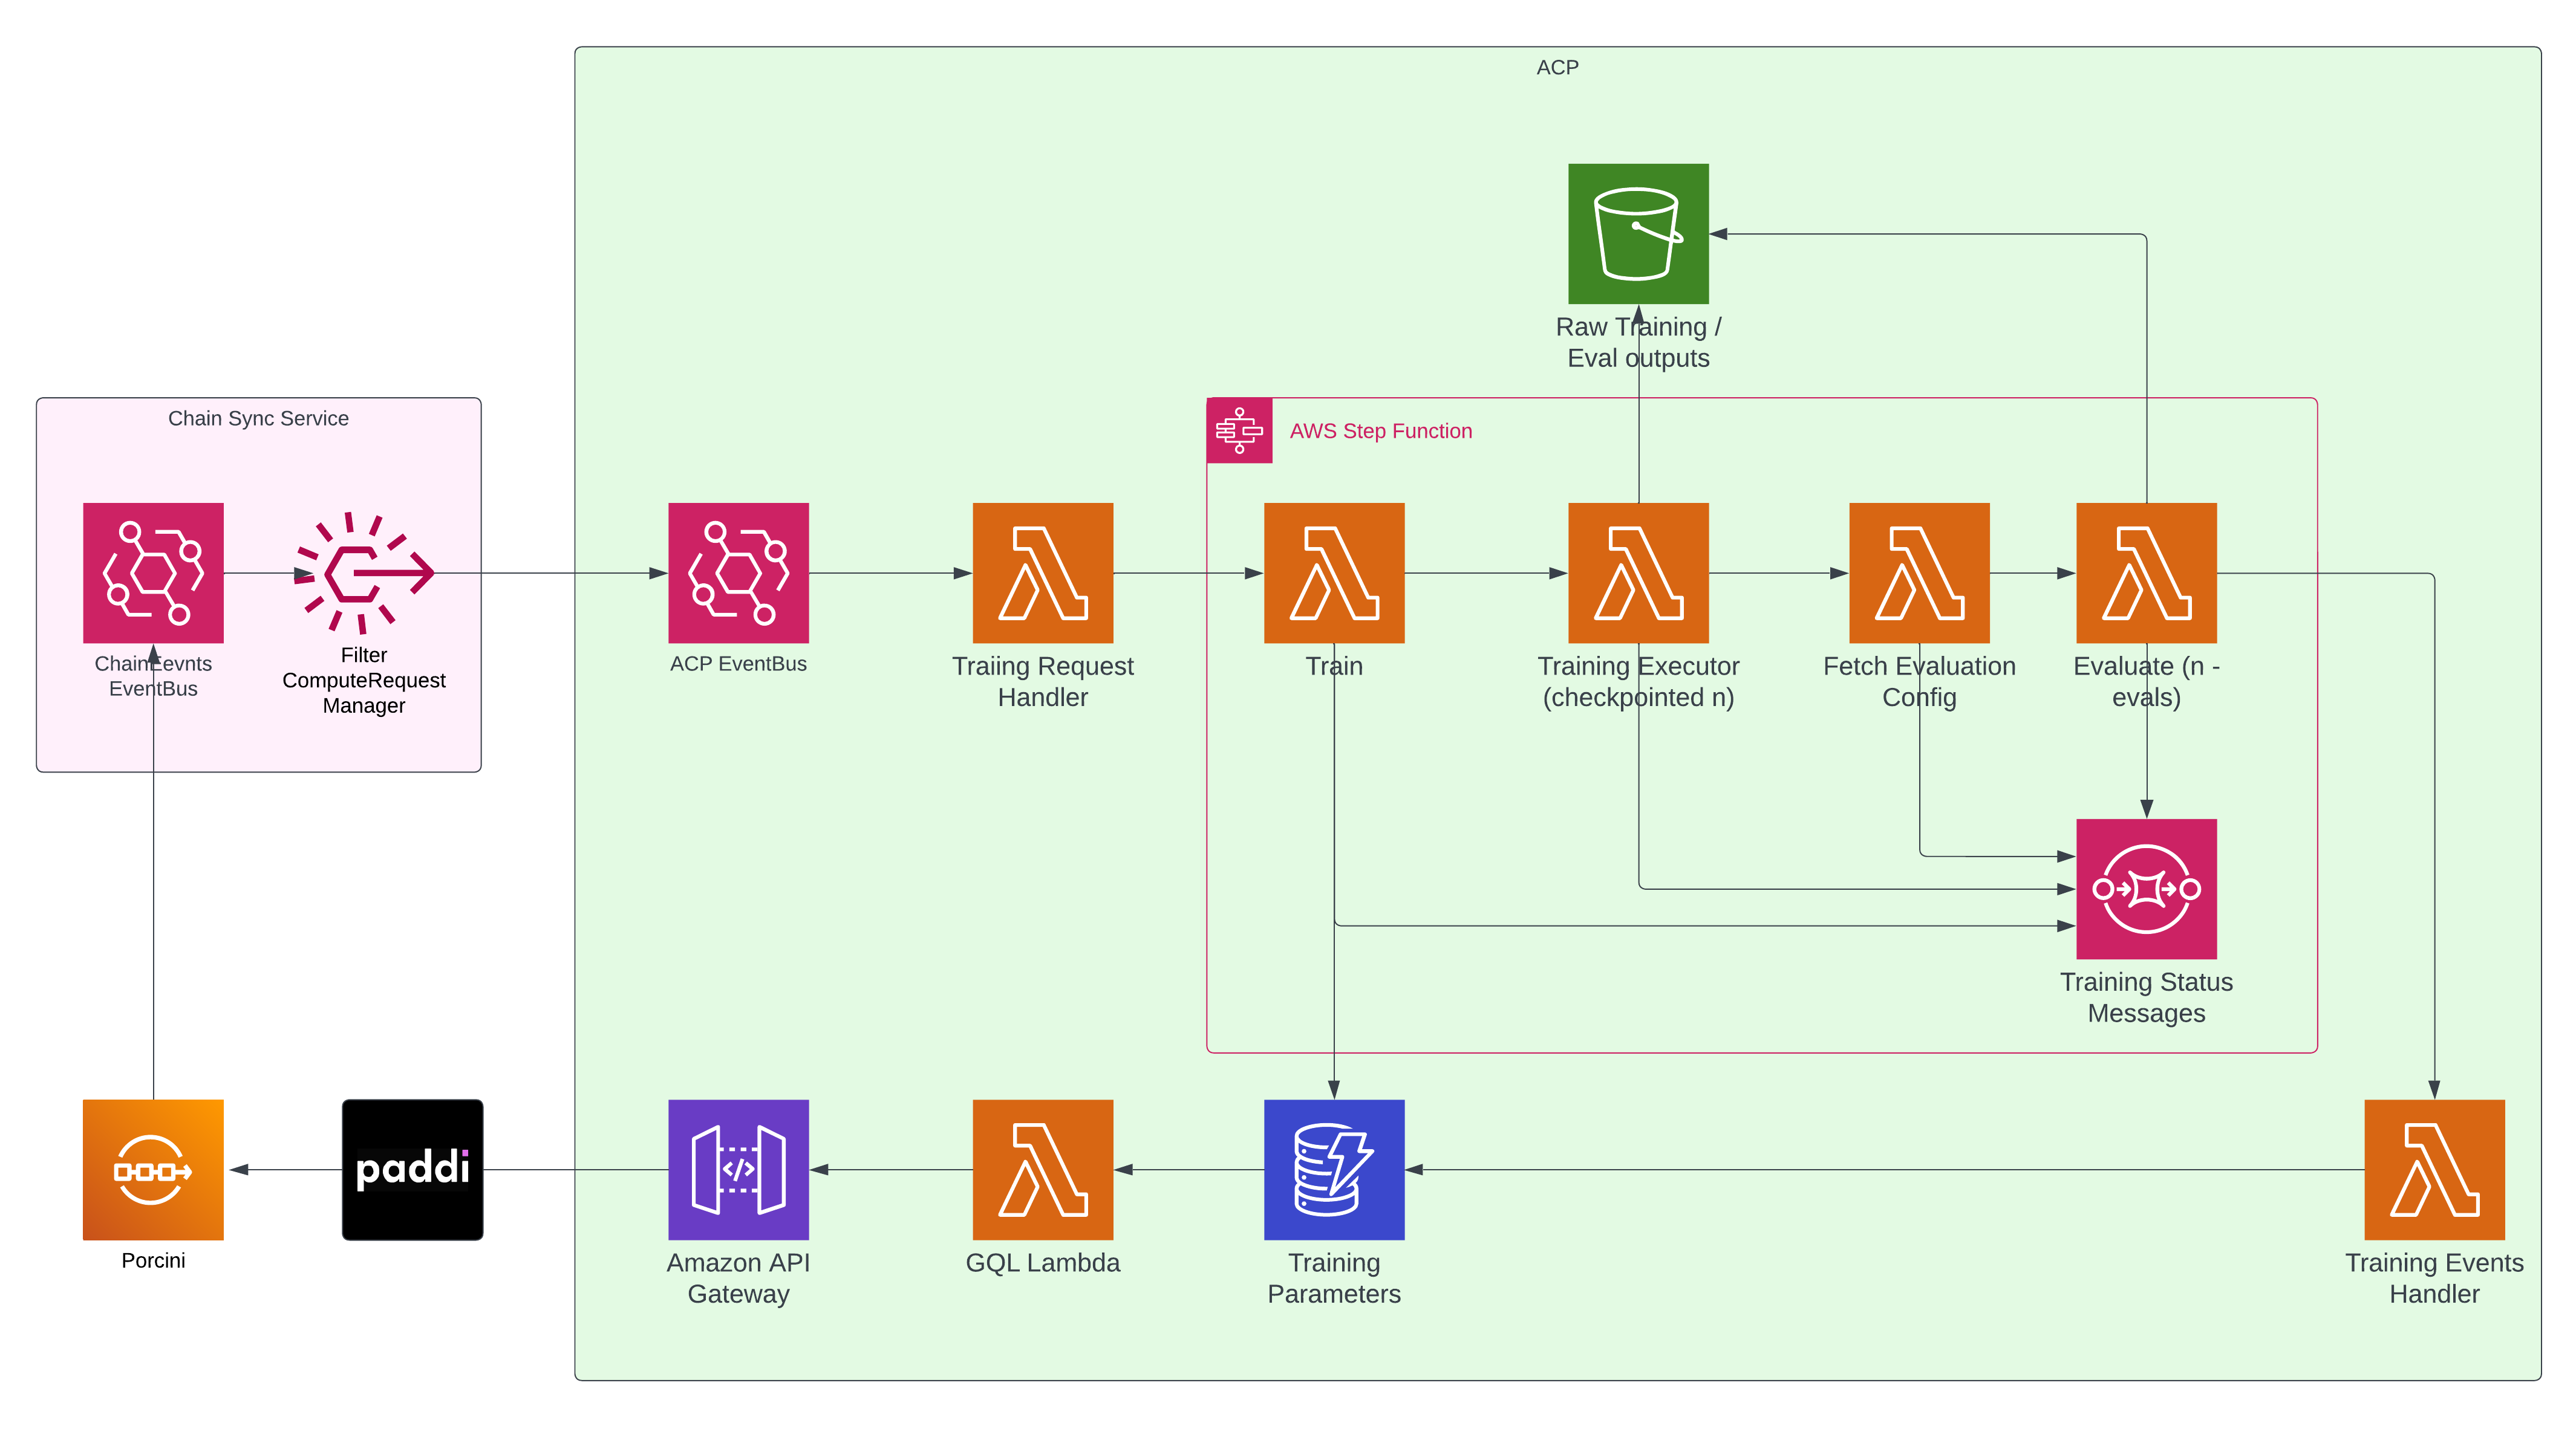
Task: Select the Amazon API Gateway label
Action: [x=738, y=1278]
